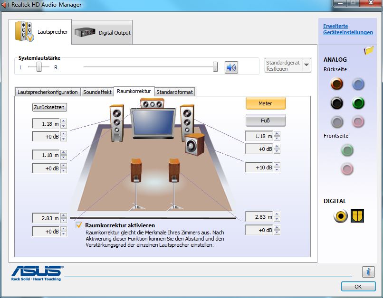Click the optical digital output connector icon
Viewport: 383px width, 298px height.
pos(357,216)
